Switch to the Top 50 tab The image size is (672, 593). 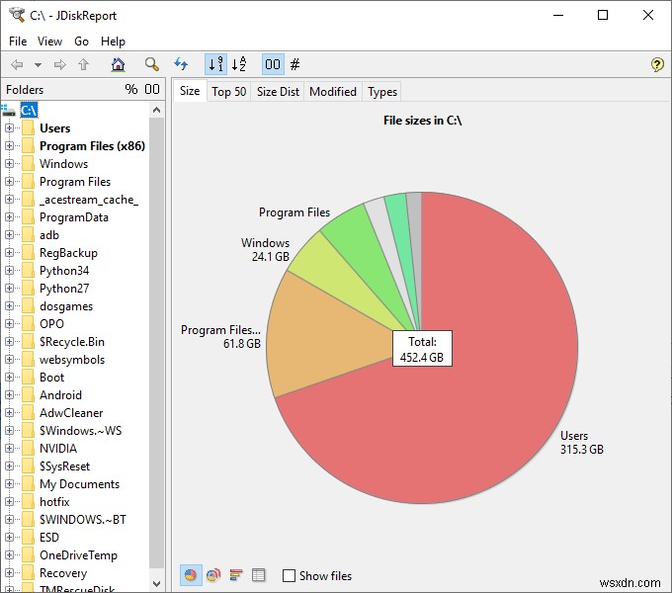(x=229, y=92)
